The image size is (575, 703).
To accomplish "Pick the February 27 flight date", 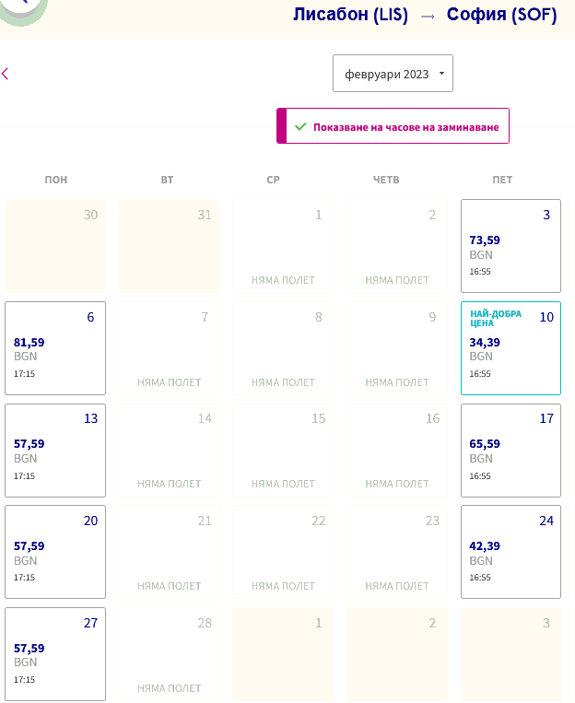I will 55,654.
